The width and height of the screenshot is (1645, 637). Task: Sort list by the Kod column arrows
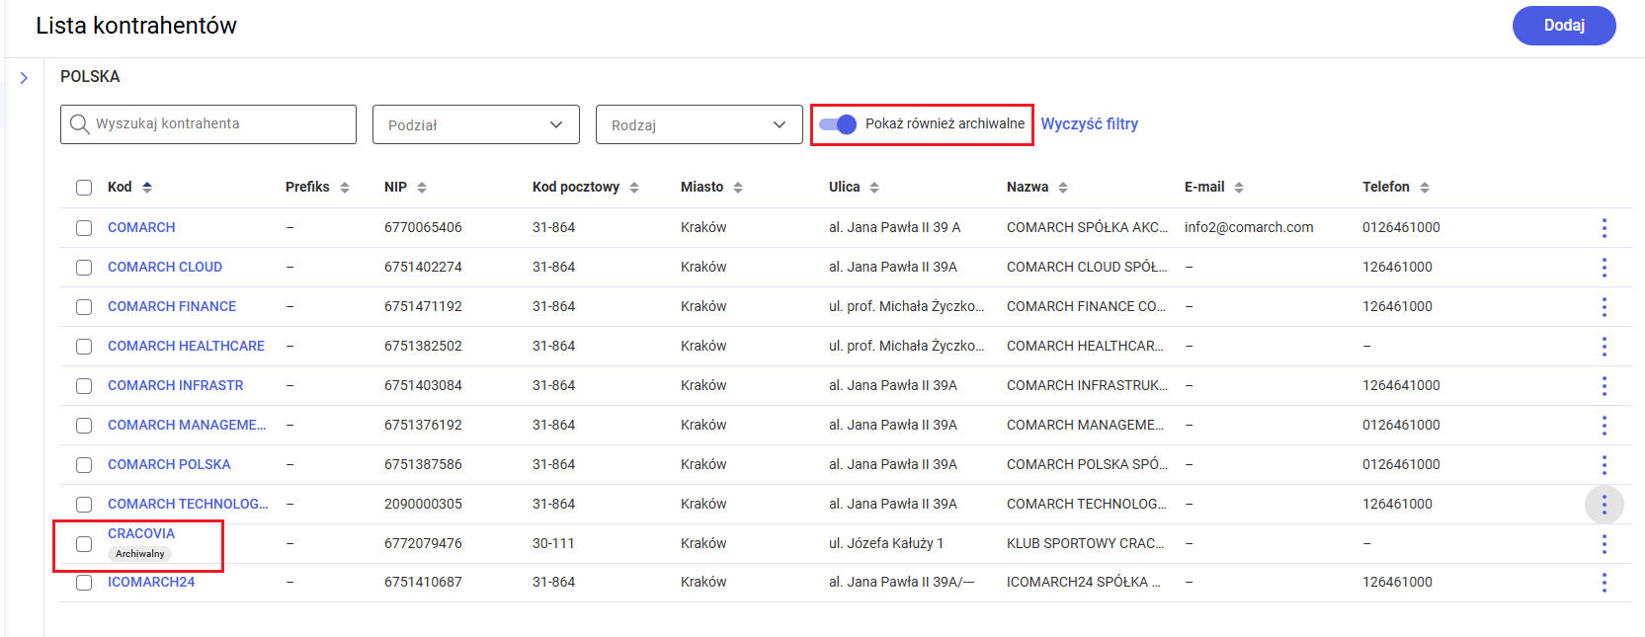[147, 188]
